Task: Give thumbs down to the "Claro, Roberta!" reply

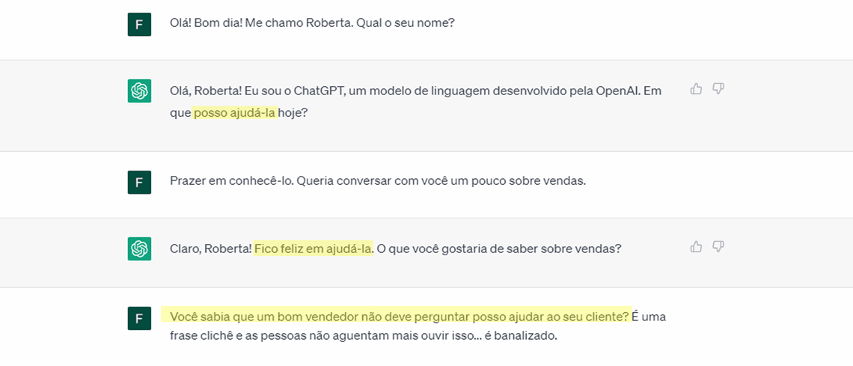Action: (718, 246)
